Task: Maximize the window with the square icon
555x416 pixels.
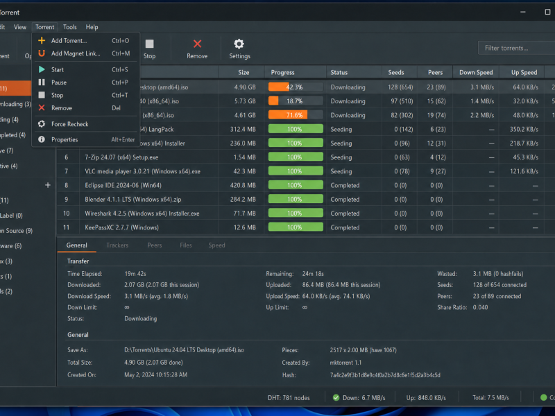Action: 547,12
